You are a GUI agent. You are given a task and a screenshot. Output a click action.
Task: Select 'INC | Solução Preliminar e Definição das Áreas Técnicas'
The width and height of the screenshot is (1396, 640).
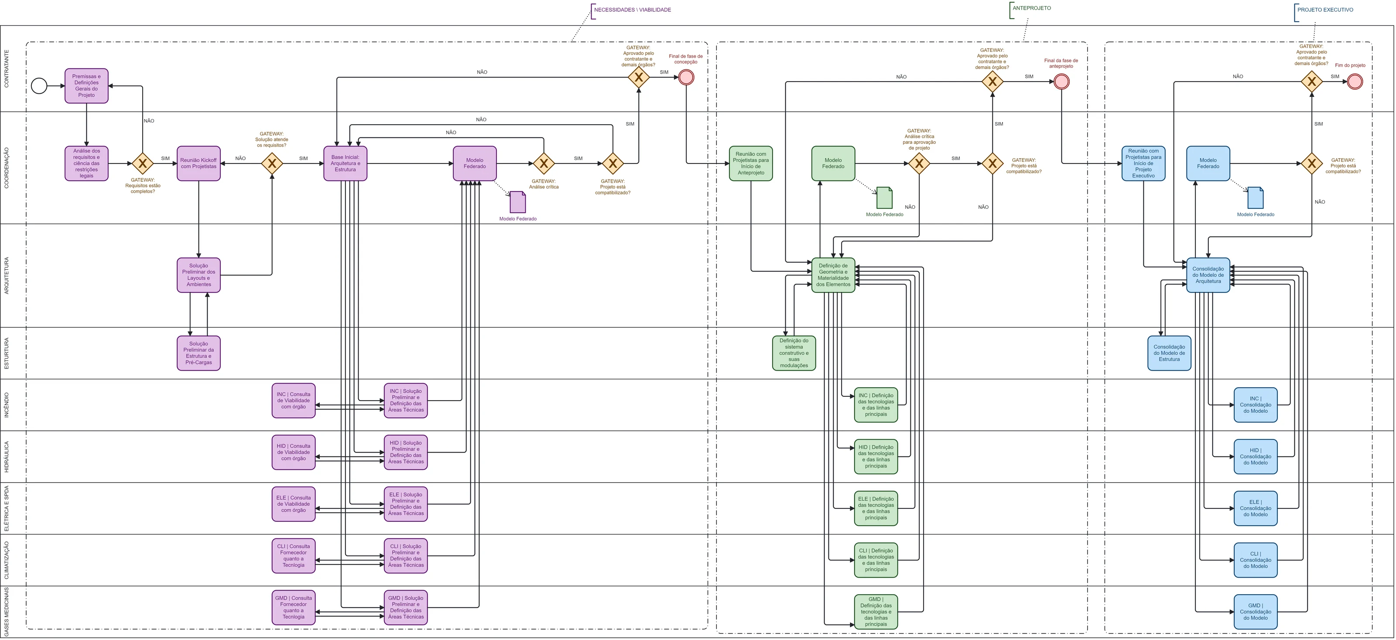[406, 401]
